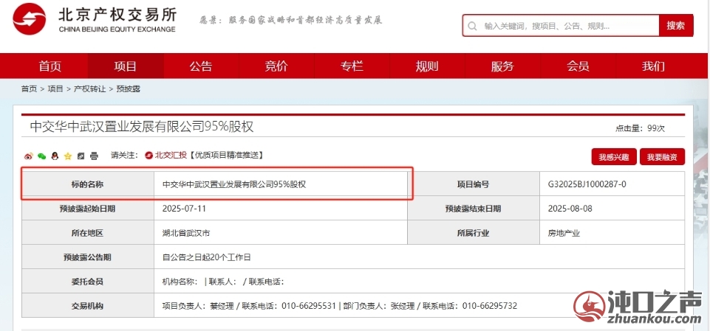The height and width of the screenshot is (331, 710).
Task: Follow the 北交汇投 link
Action: 171,156
